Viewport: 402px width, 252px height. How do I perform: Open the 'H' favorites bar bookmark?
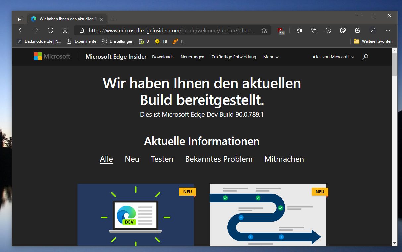(x=178, y=41)
